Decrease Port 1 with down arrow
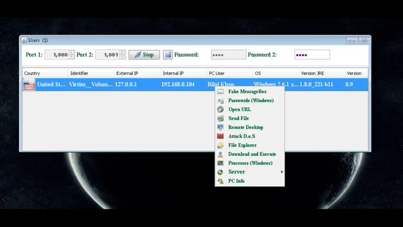 pos(72,57)
